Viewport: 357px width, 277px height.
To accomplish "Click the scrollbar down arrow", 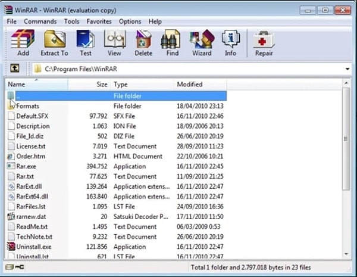I will [346, 254].
